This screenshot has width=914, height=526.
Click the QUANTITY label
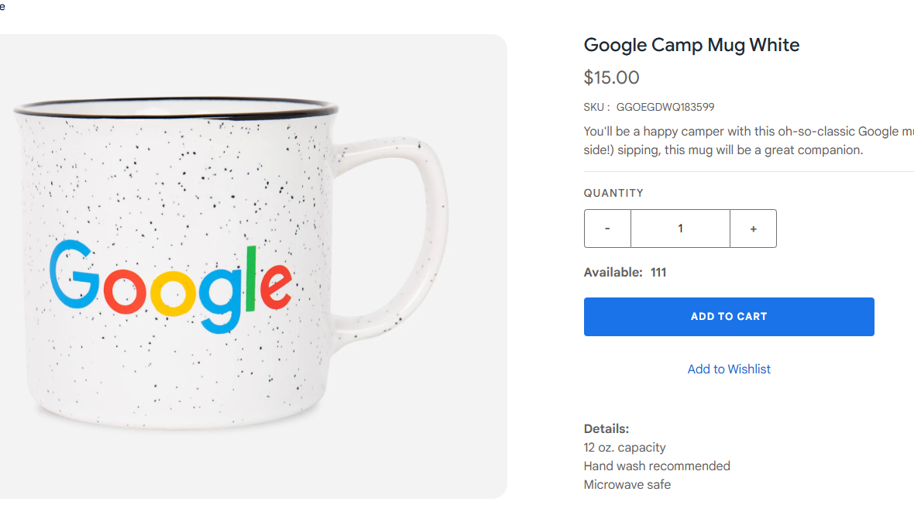point(613,193)
